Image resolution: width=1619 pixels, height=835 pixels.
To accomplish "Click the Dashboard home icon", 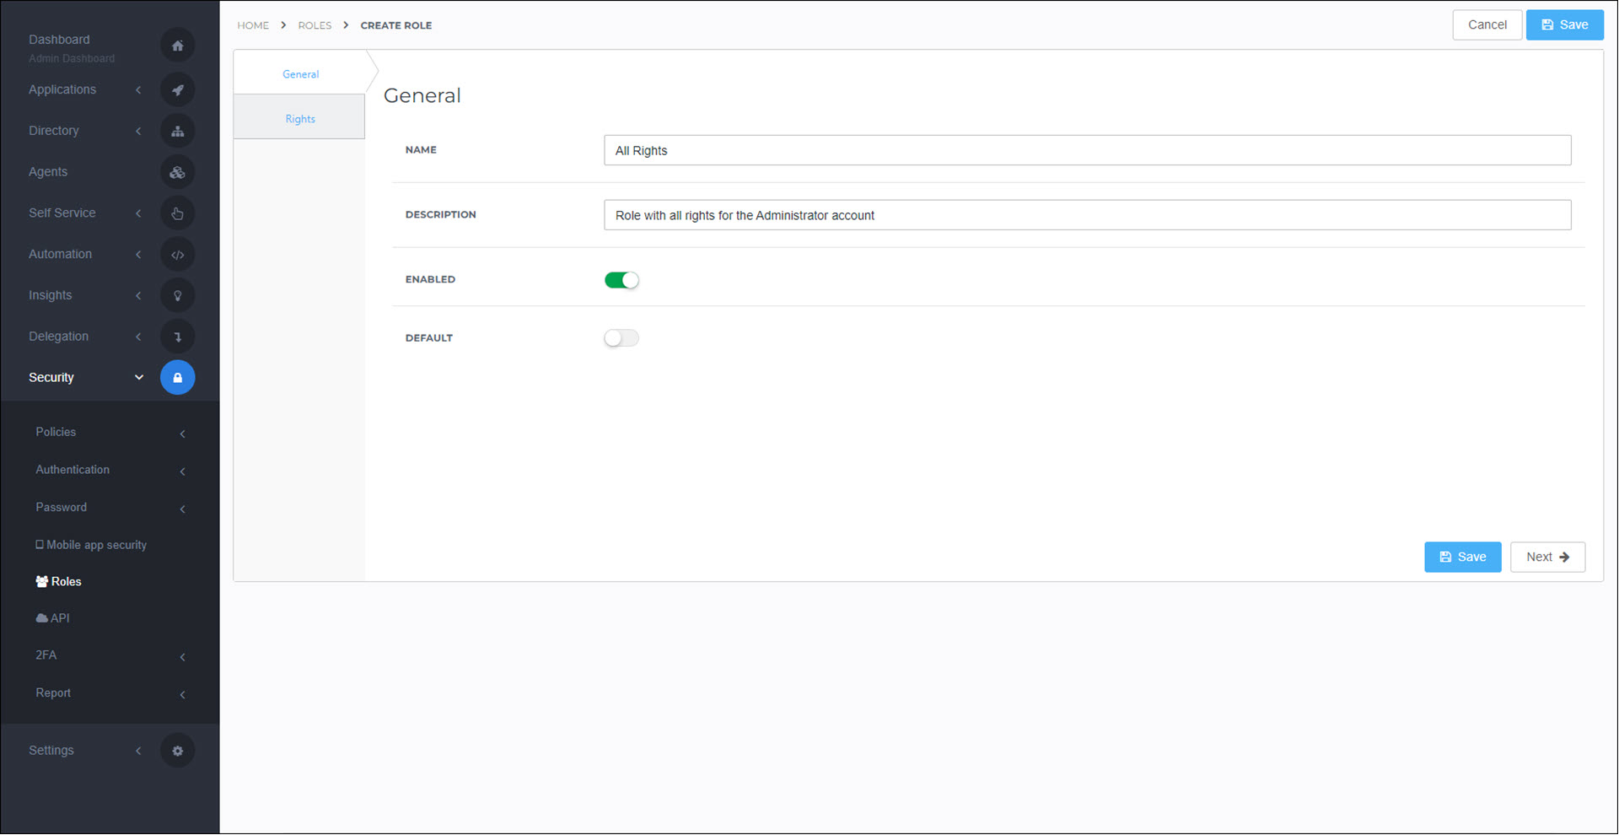I will 177,46.
